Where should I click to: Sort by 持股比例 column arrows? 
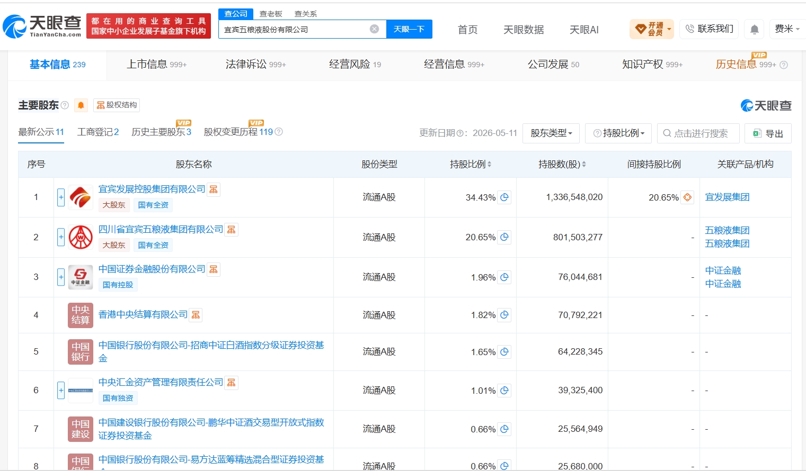489,165
